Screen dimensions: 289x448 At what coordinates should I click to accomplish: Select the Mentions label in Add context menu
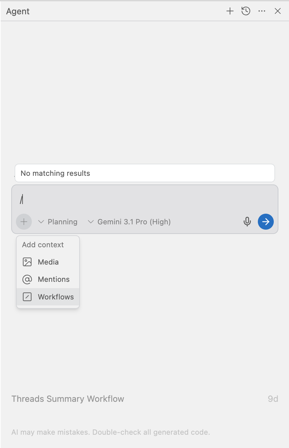point(54,280)
